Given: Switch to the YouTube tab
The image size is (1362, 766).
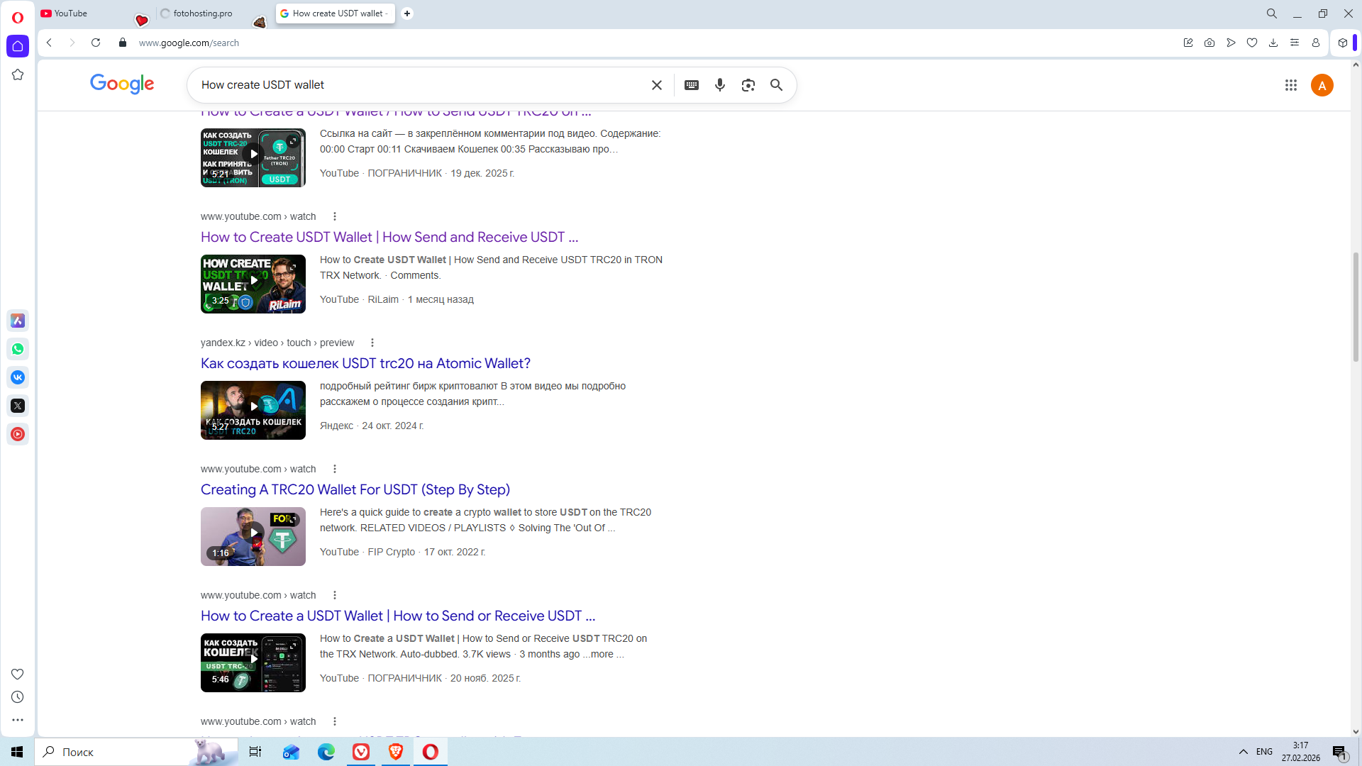Looking at the screenshot, I should point(71,13).
